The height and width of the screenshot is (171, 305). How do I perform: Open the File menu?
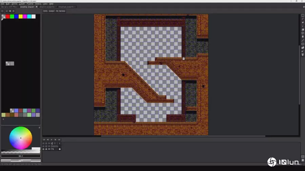(2, 4)
